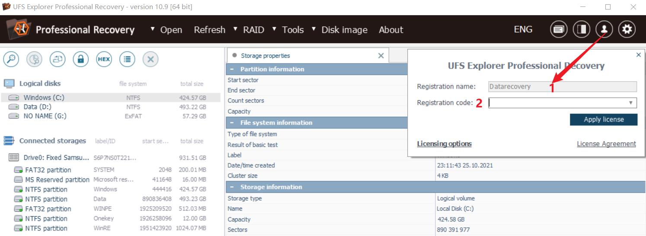Click the Name value Local Disk (C:)

pos(456,209)
